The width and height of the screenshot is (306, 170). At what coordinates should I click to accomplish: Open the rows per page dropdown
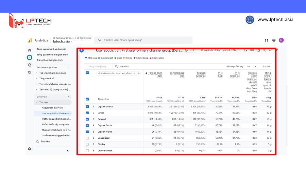click(x=252, y=67)
